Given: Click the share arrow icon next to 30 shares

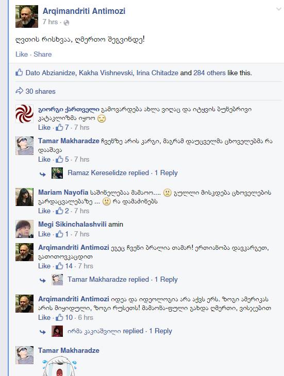Looking at the screenshot, I should coord(19,91).
